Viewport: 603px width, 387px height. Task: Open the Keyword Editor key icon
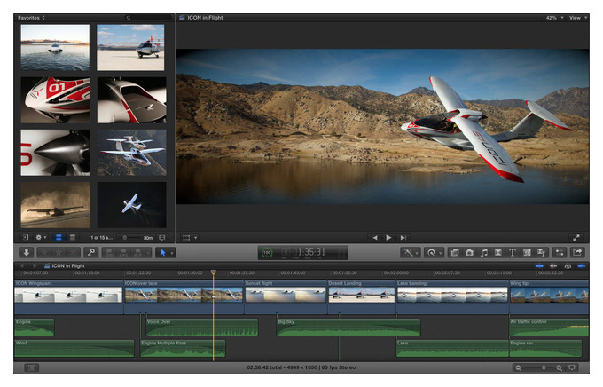91,253
